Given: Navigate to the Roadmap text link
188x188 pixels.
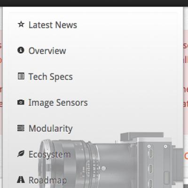Looking at the screenshot, I should (x=48, y=180).
